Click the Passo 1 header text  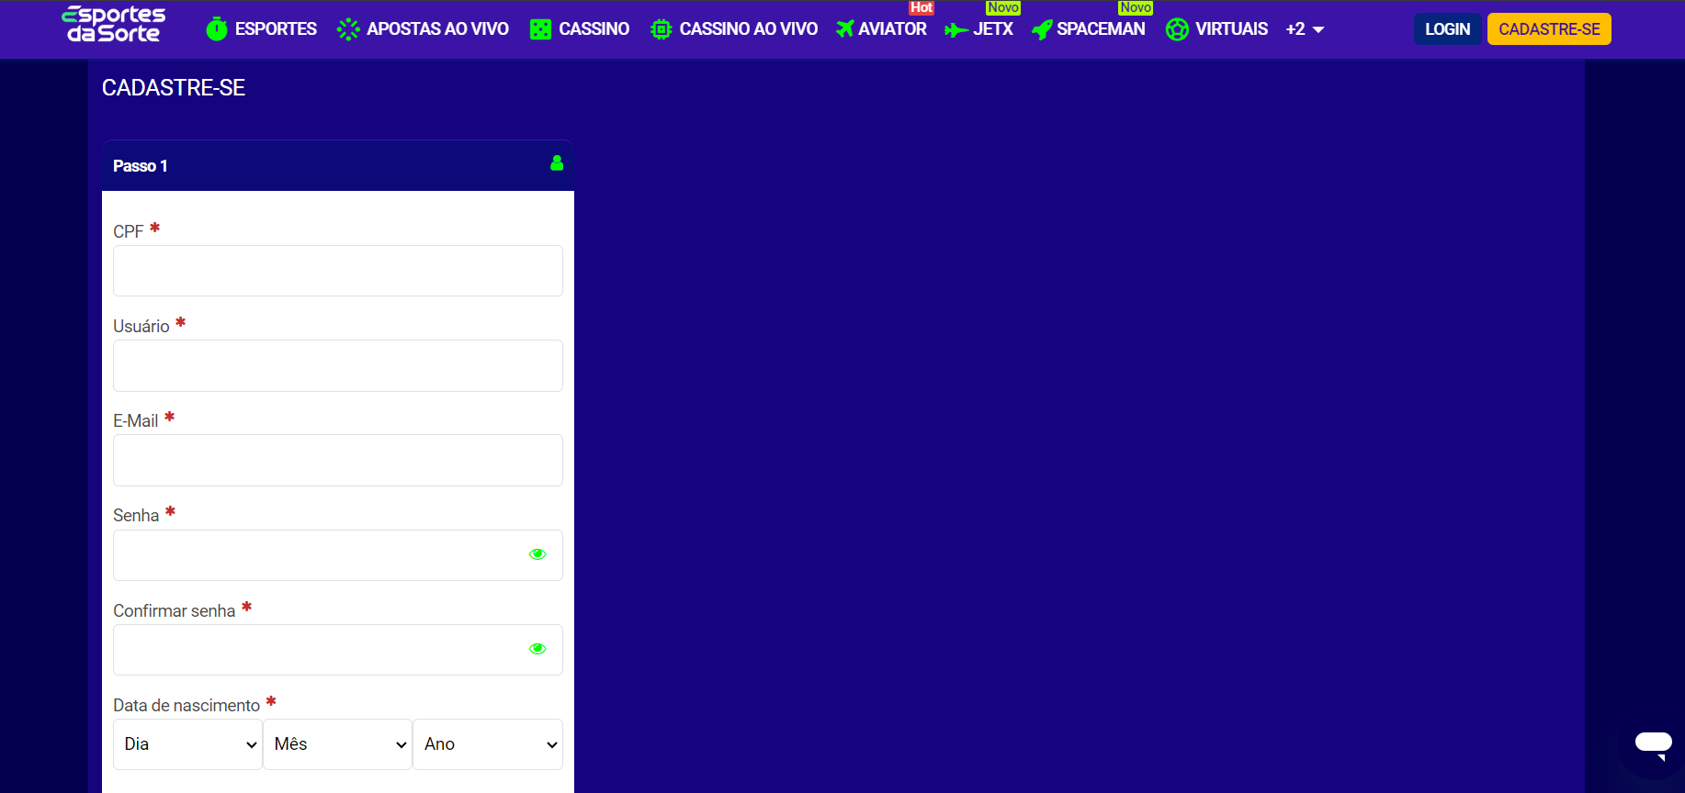[x=140, y=166]
